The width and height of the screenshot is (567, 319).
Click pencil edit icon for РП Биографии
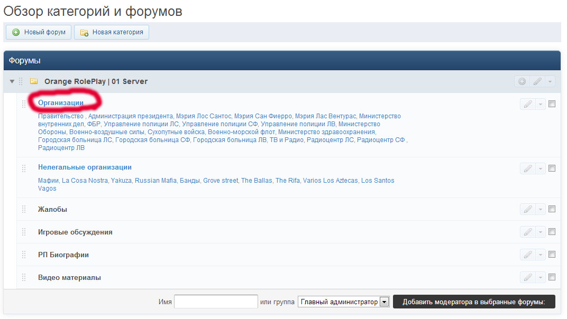point(528,255)
